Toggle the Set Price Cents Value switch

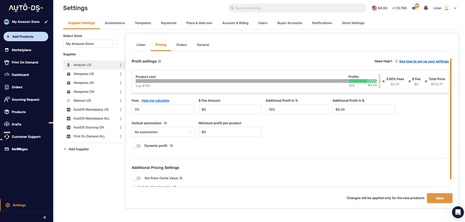point(136,178)
